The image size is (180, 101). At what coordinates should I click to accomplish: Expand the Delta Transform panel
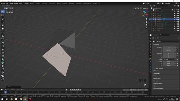click(x=159, y=68)
